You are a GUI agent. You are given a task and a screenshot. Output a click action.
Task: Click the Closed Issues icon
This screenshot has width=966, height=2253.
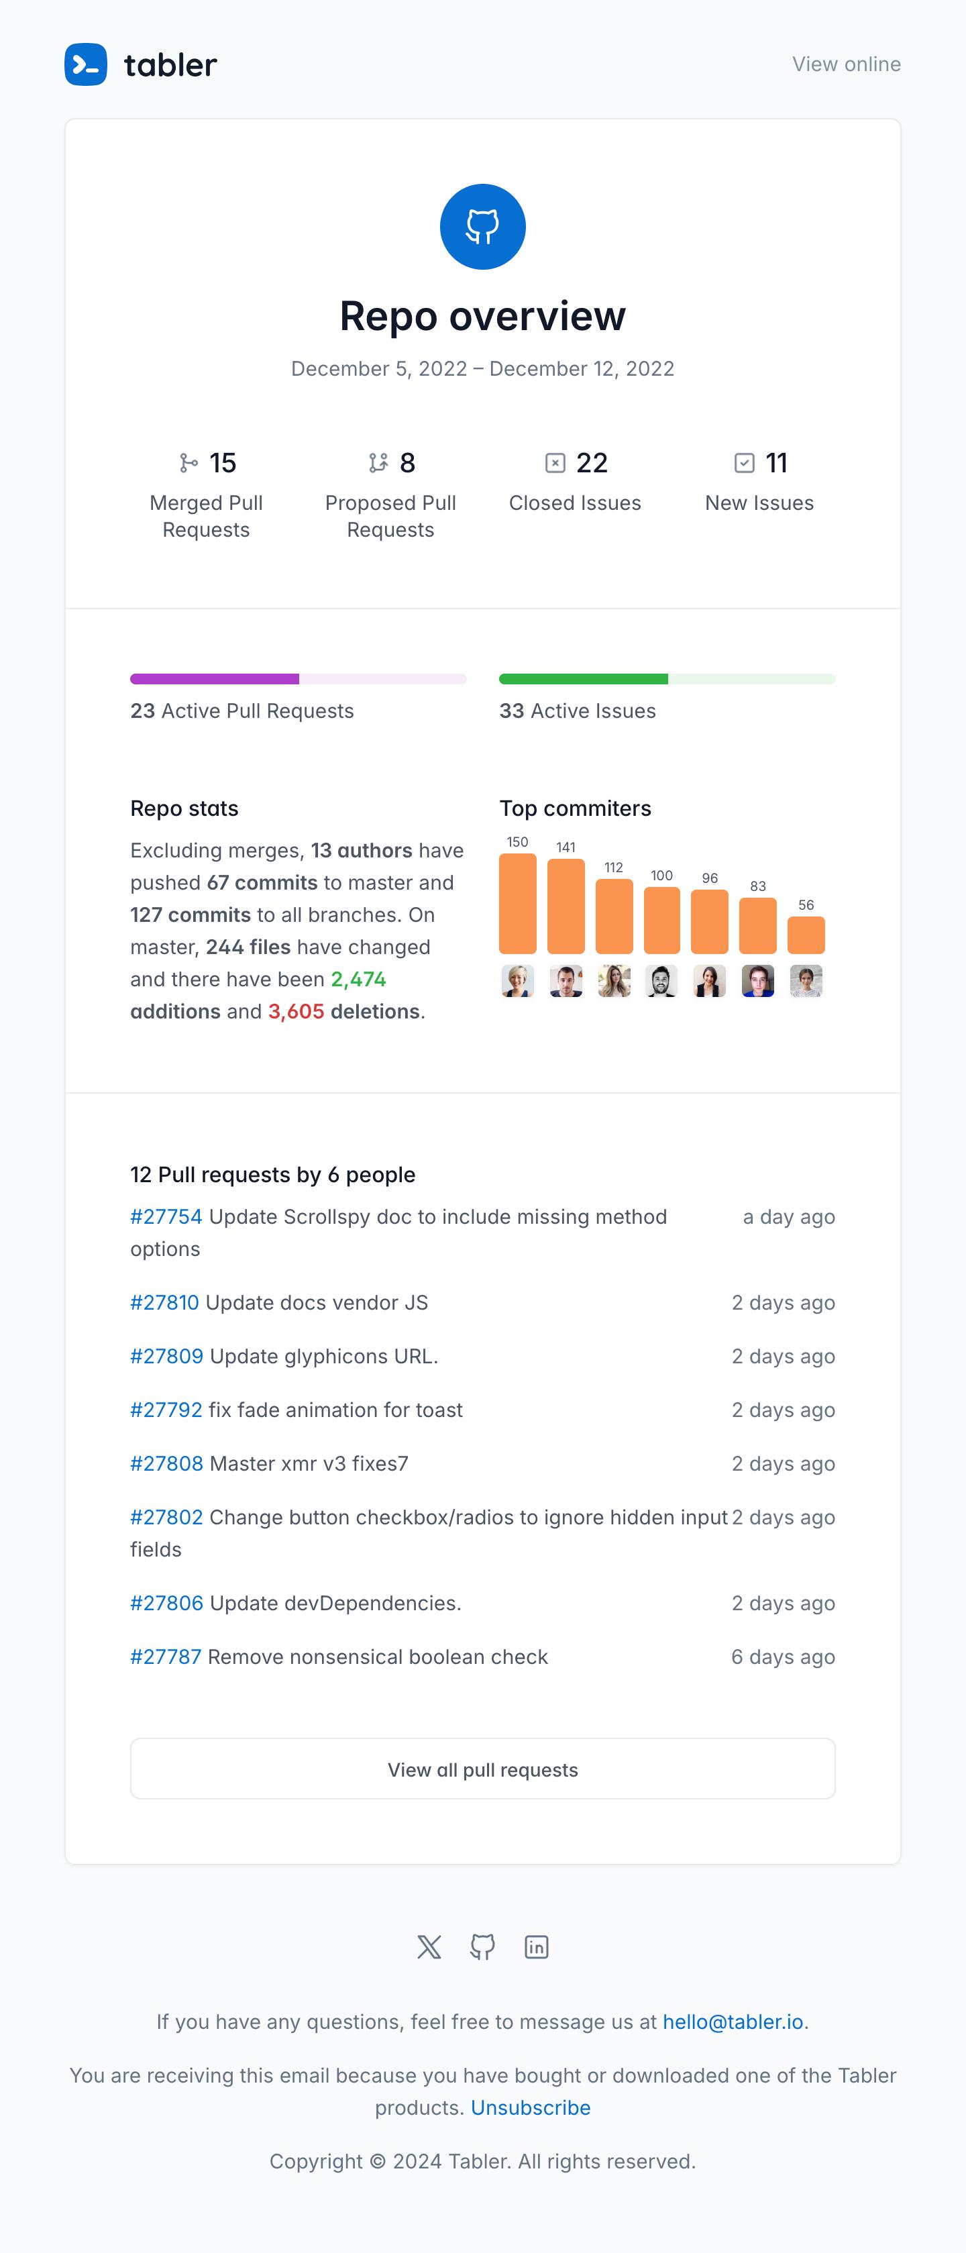click(x=555, y=463)
